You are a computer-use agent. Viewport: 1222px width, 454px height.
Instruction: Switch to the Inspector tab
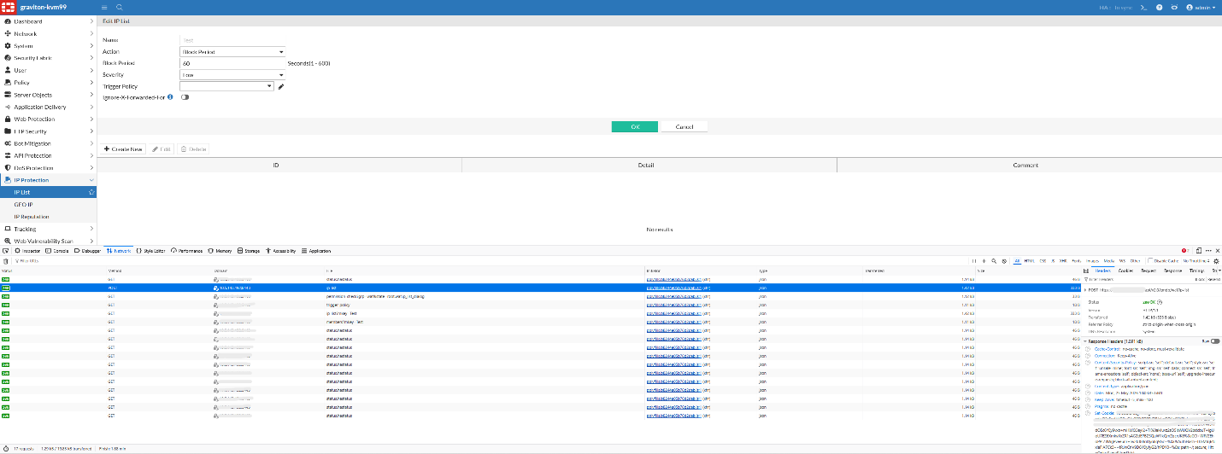click(27, 251)
